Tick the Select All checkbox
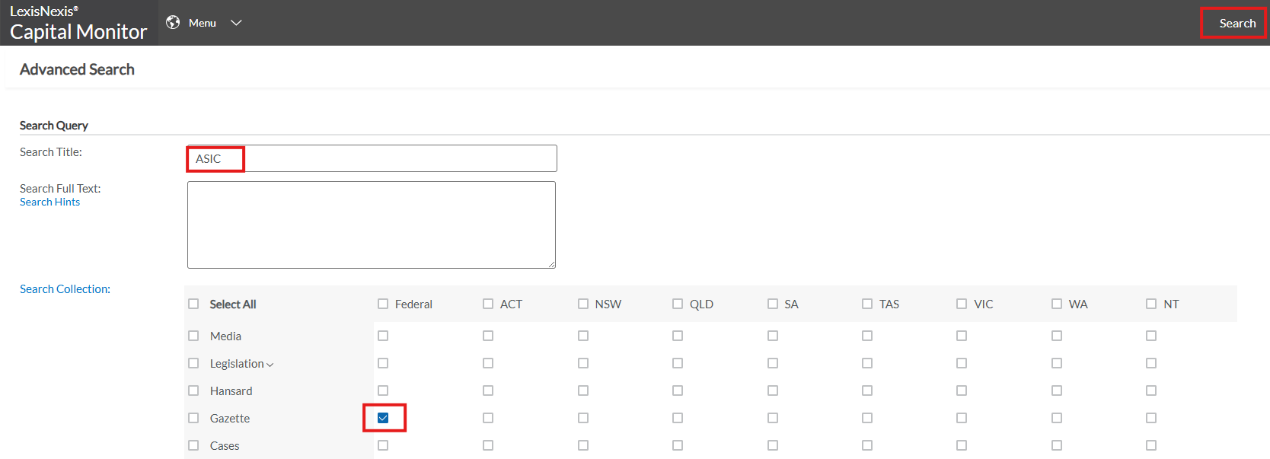Viewport: 1270px width, 459px height. click(x=193, y=304)
